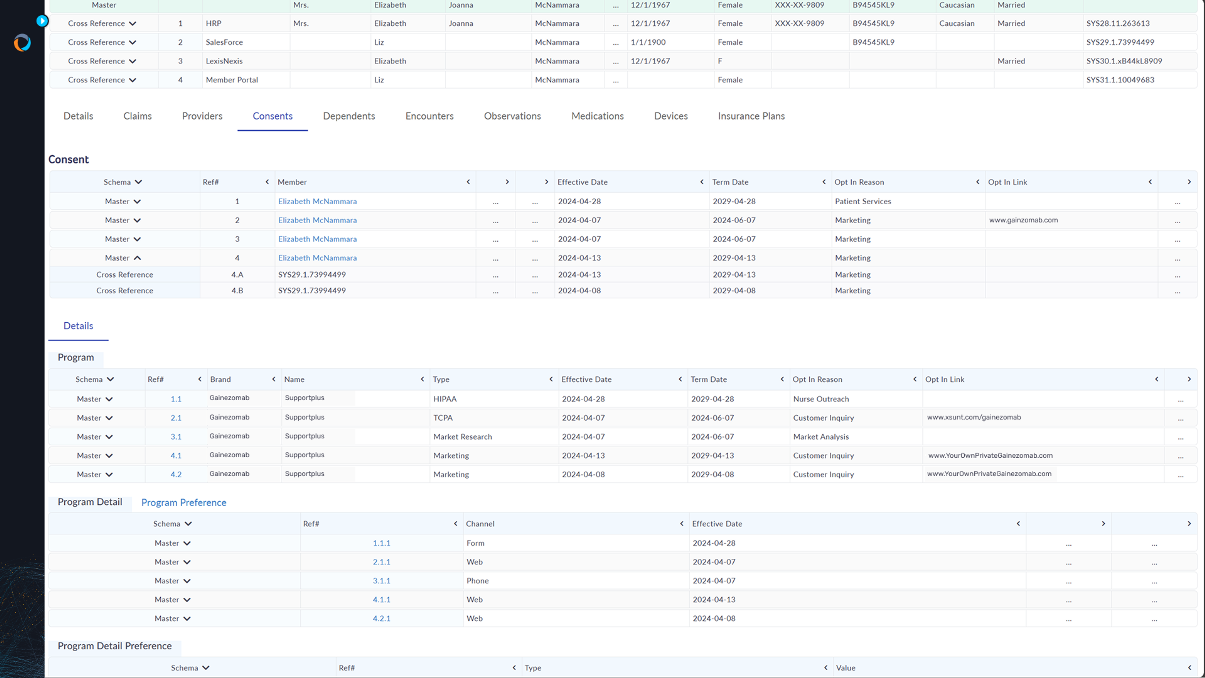Click SYS29.1.73994499 member cell in row 4.A
Viewport: 1205px width, 678px height.
(x=312, y=275)
